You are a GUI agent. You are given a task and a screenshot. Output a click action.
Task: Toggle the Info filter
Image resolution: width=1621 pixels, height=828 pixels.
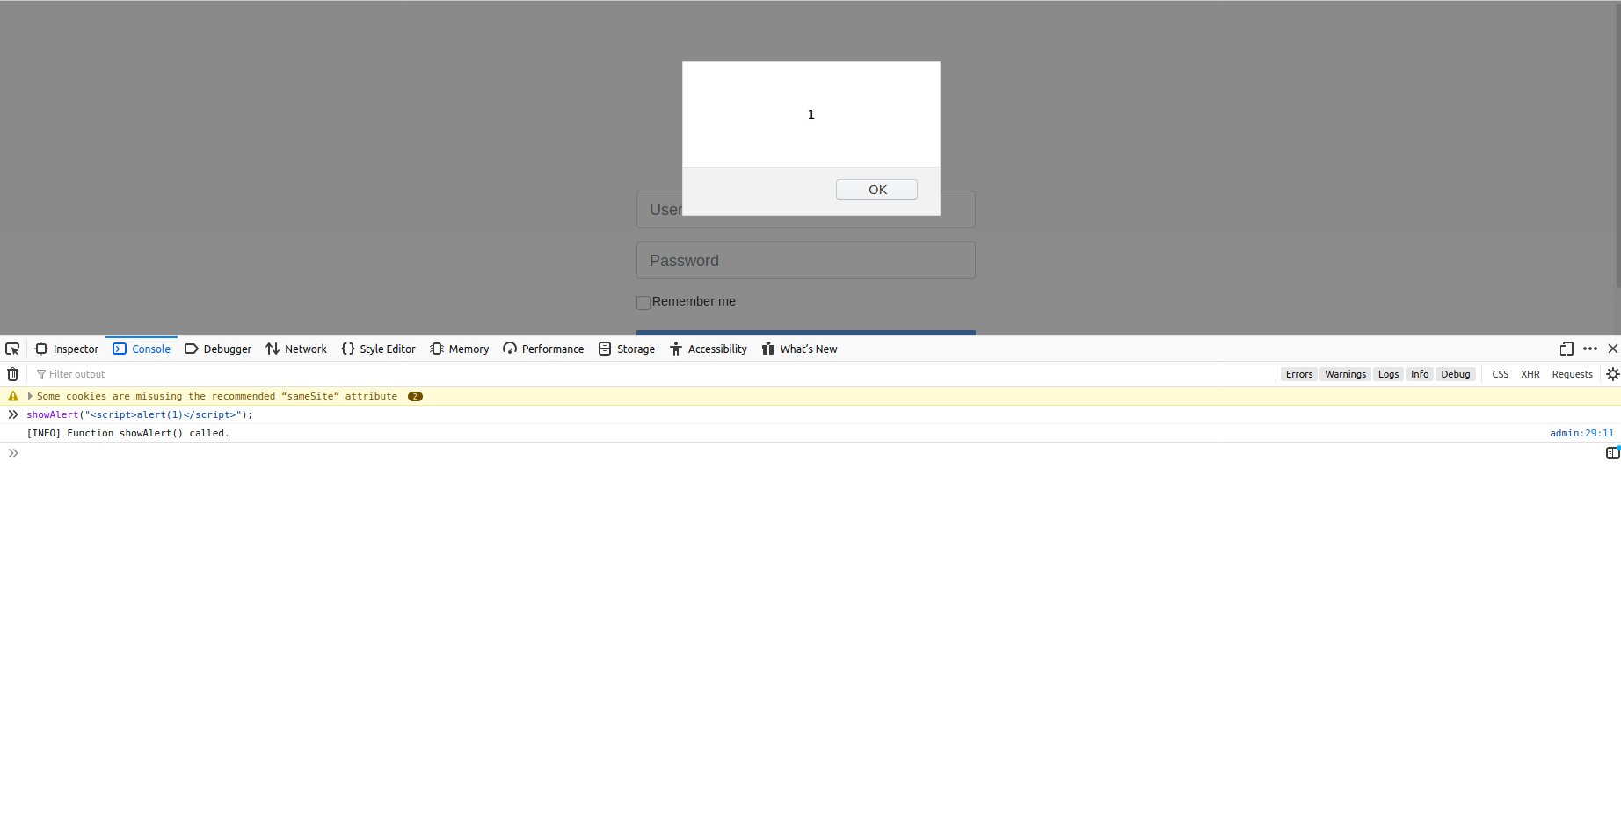(1420, 374)
